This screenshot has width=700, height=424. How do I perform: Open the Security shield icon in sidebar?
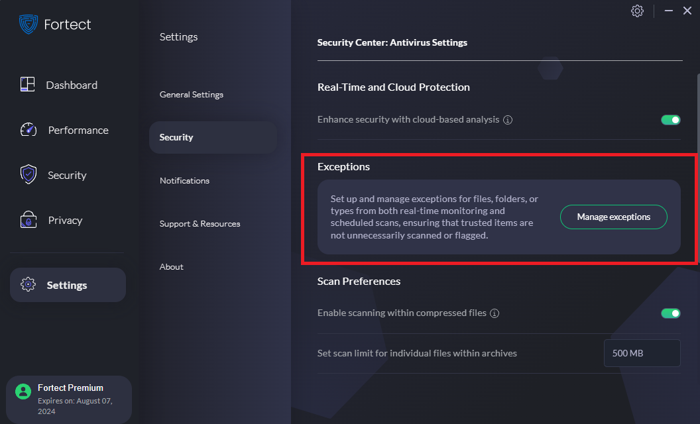coord(27,175)
